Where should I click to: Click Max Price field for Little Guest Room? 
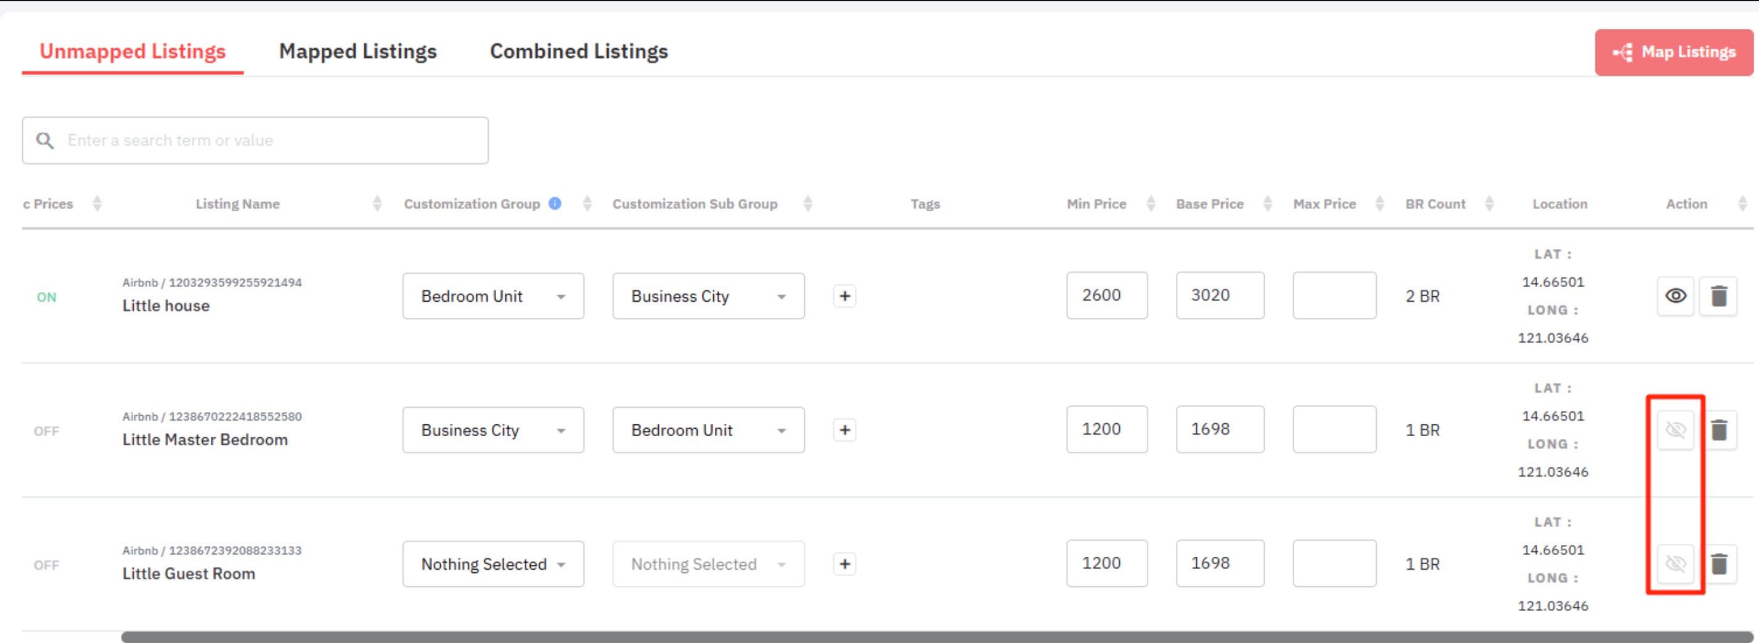(1334, 563)
